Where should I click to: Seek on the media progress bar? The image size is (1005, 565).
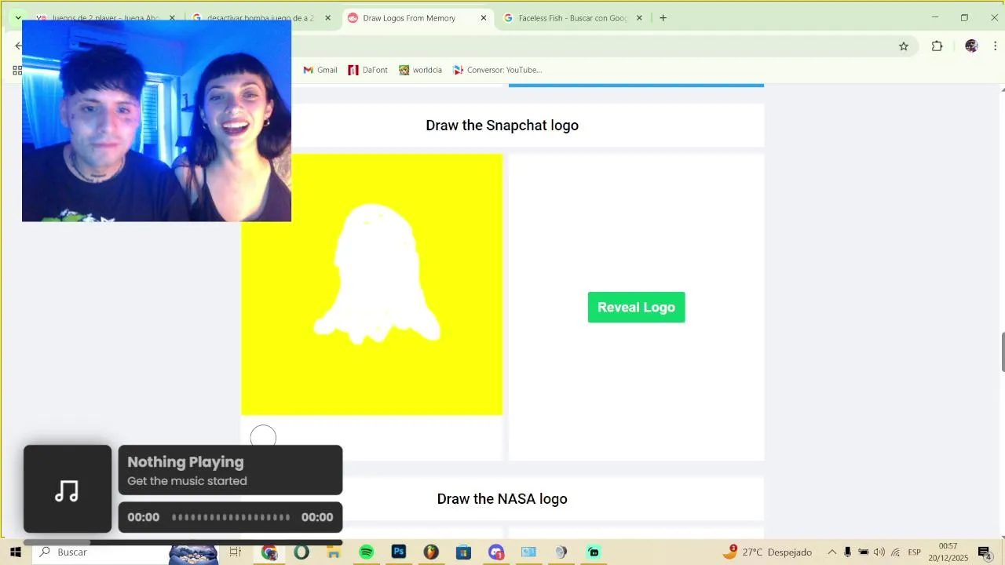[231, 517]
